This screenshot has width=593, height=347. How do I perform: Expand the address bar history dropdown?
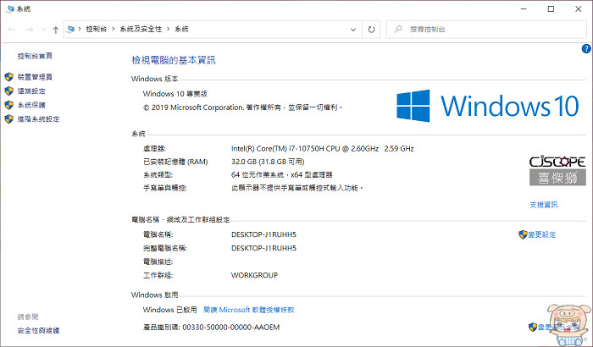tap(353, 29)
